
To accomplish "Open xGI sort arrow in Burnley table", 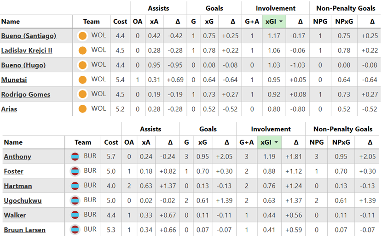I will tap(276, 142).
